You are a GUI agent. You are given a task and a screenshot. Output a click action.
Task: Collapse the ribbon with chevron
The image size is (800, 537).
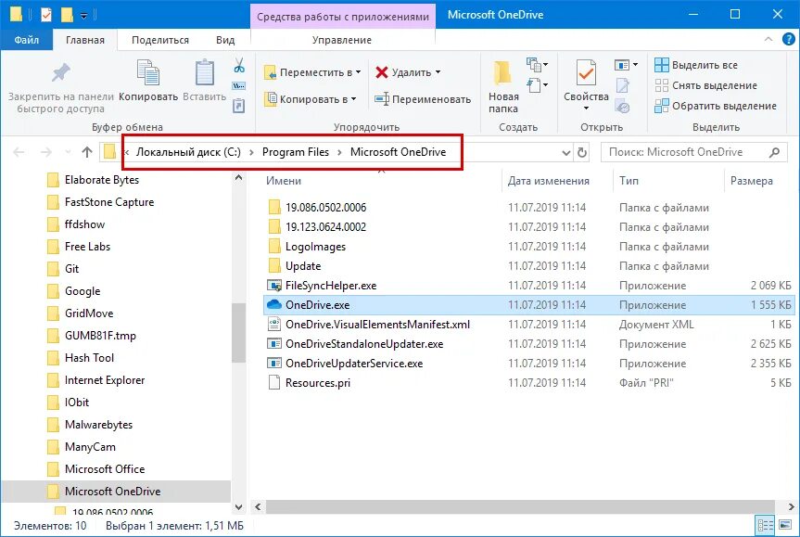pos(768,39)
